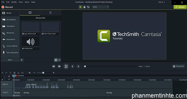Image resolution: width=187 pixels, height=99 pixels.
Task: Click the undo arrow above timeline
Action: pyautogui.click(x=2, y=73)
